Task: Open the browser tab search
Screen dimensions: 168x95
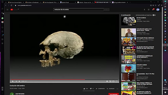Action: (151, 2)
